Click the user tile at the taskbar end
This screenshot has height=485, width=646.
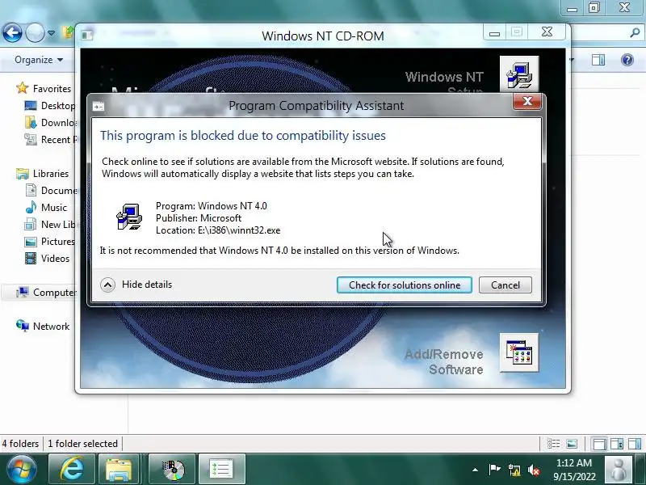pos(618,470)
